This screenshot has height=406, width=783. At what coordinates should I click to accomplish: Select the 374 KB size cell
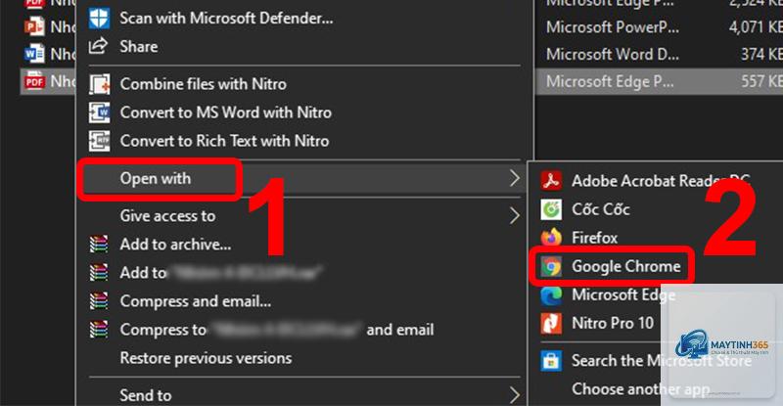click(x=761, y=54)
